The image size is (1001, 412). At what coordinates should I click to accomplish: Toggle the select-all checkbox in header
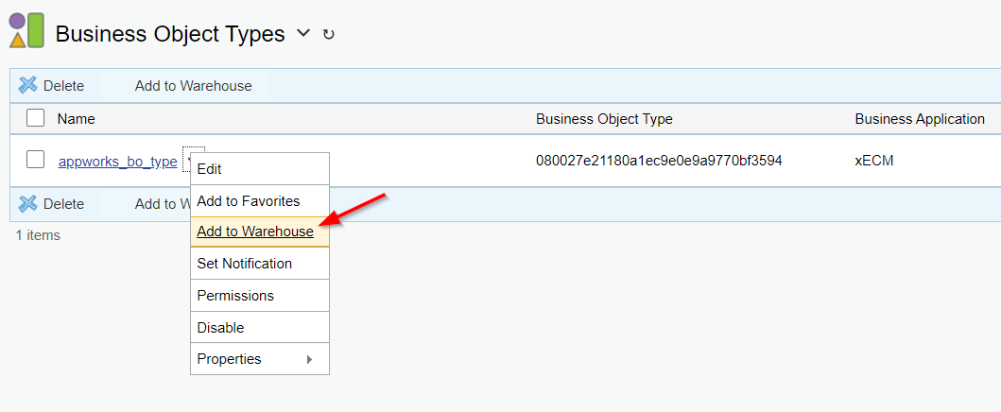click(36, 118)
